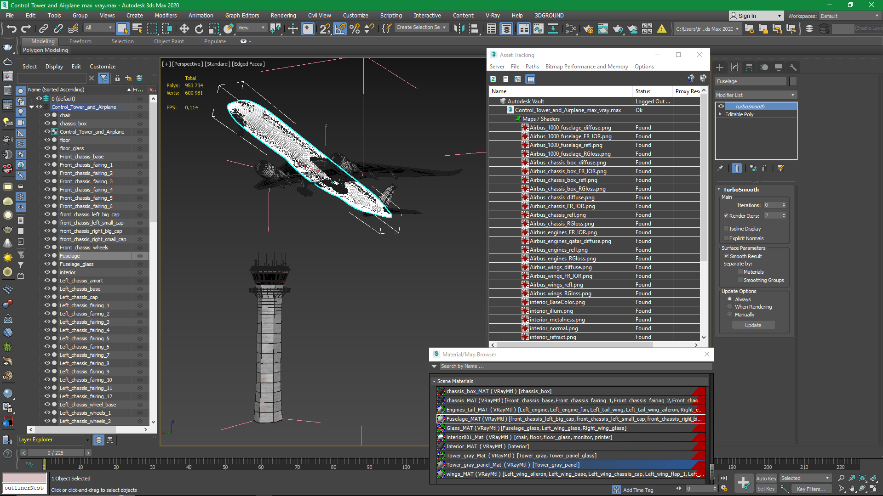Open the reference coordinate View dropdown
The width and height of the screenshot is (883, 496).
251,28
